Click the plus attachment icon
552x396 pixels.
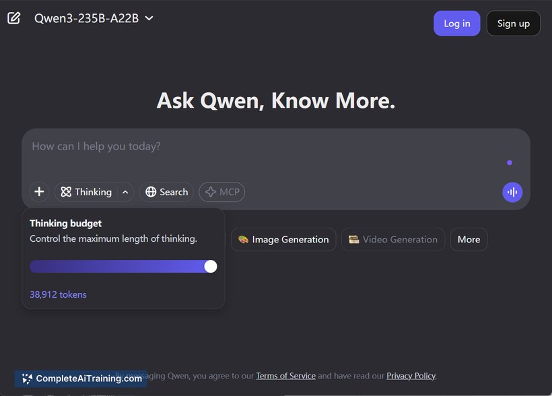pos(39,192)
